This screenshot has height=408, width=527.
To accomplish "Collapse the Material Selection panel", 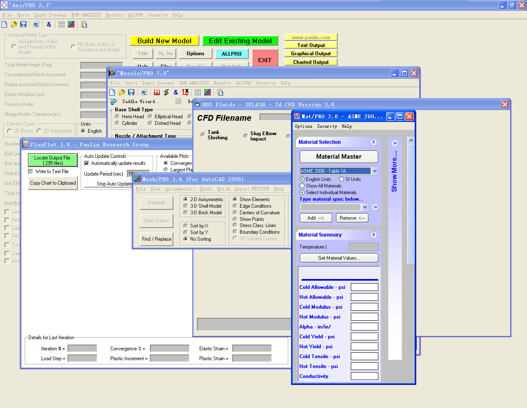I will [373, 142].
